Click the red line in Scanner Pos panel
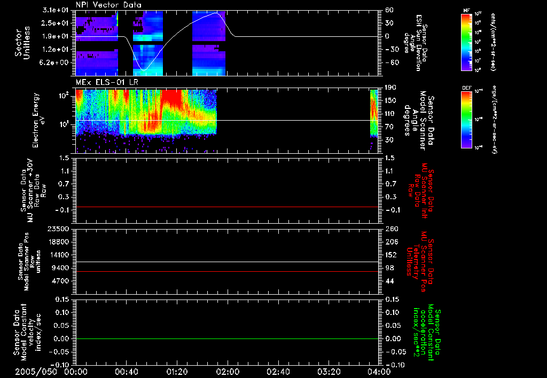 227,271
